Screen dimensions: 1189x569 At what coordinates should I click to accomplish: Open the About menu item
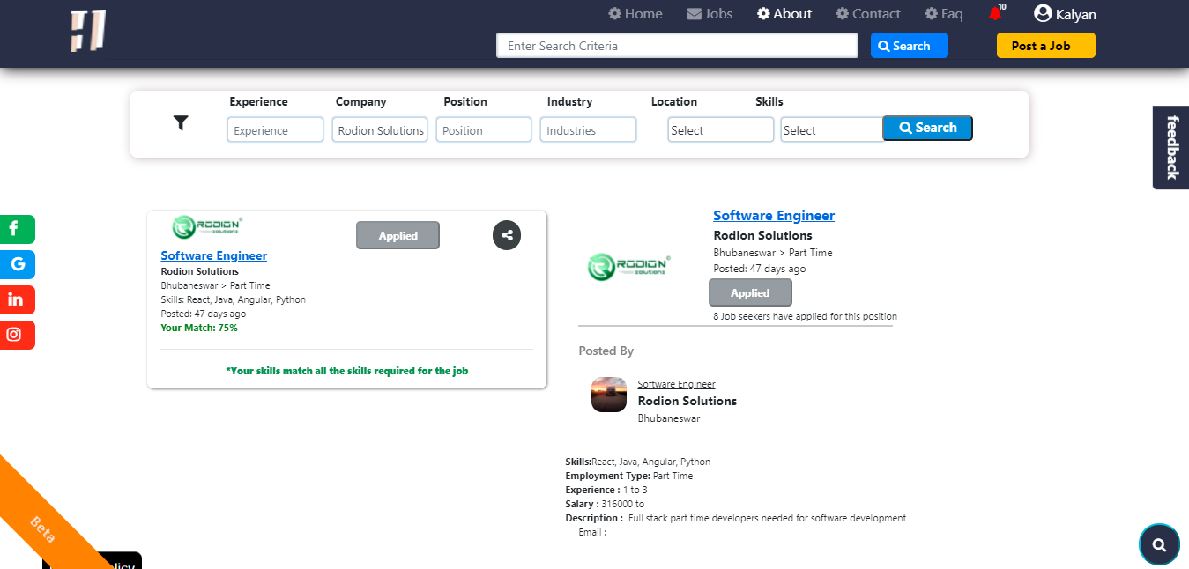pos(784,14)
